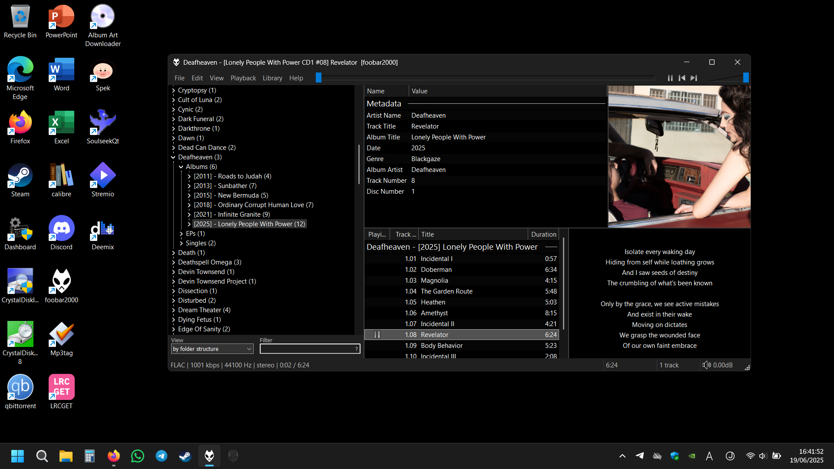Select [2025] - Lonely People With Power album

249,224
